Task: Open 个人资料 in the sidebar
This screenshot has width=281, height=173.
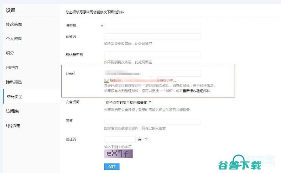Action: click(x=14, y=39)
